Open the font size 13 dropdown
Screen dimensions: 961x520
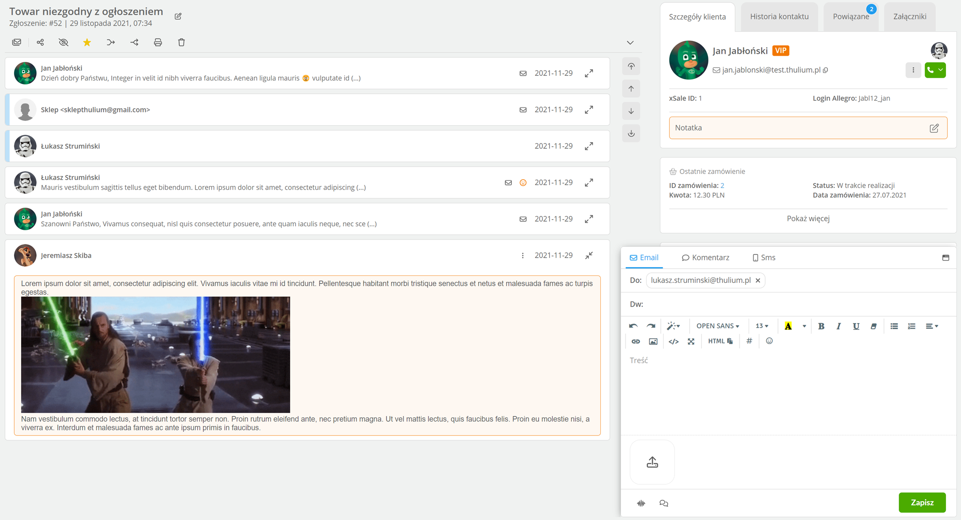coord(762,326)
